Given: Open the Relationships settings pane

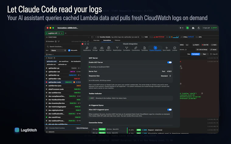Looking at the screenshot, I should 117,49.
